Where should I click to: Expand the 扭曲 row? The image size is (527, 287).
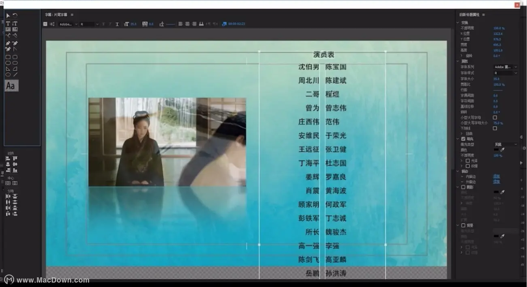tap(462, 133)
